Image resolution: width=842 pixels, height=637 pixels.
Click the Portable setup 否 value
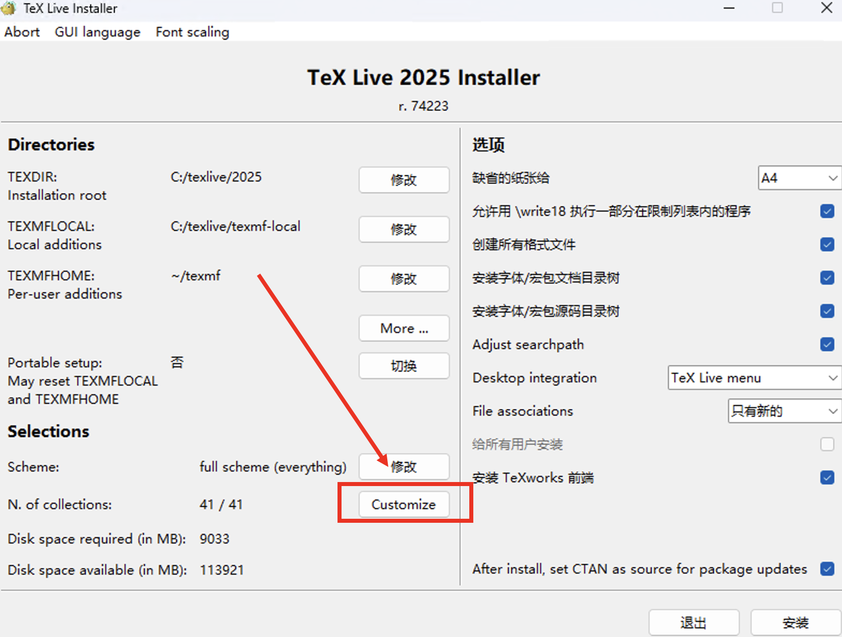[177, 362]
